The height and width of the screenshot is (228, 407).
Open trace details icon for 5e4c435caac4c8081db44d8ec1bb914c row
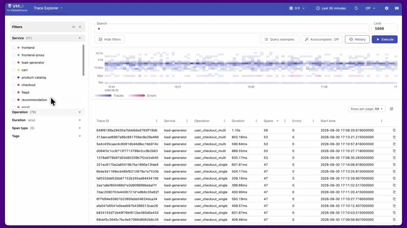394,144
